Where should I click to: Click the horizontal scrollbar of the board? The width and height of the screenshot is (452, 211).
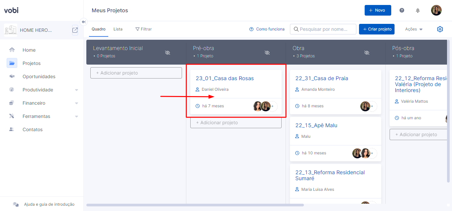[195, 205]
